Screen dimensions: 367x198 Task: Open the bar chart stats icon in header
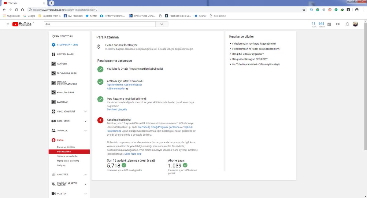tap(329, 24)
